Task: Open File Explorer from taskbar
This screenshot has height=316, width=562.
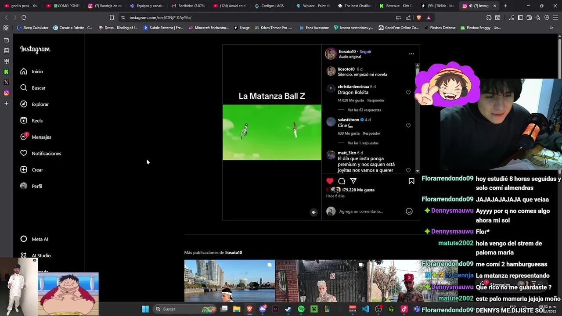Action: pos(237,309)
